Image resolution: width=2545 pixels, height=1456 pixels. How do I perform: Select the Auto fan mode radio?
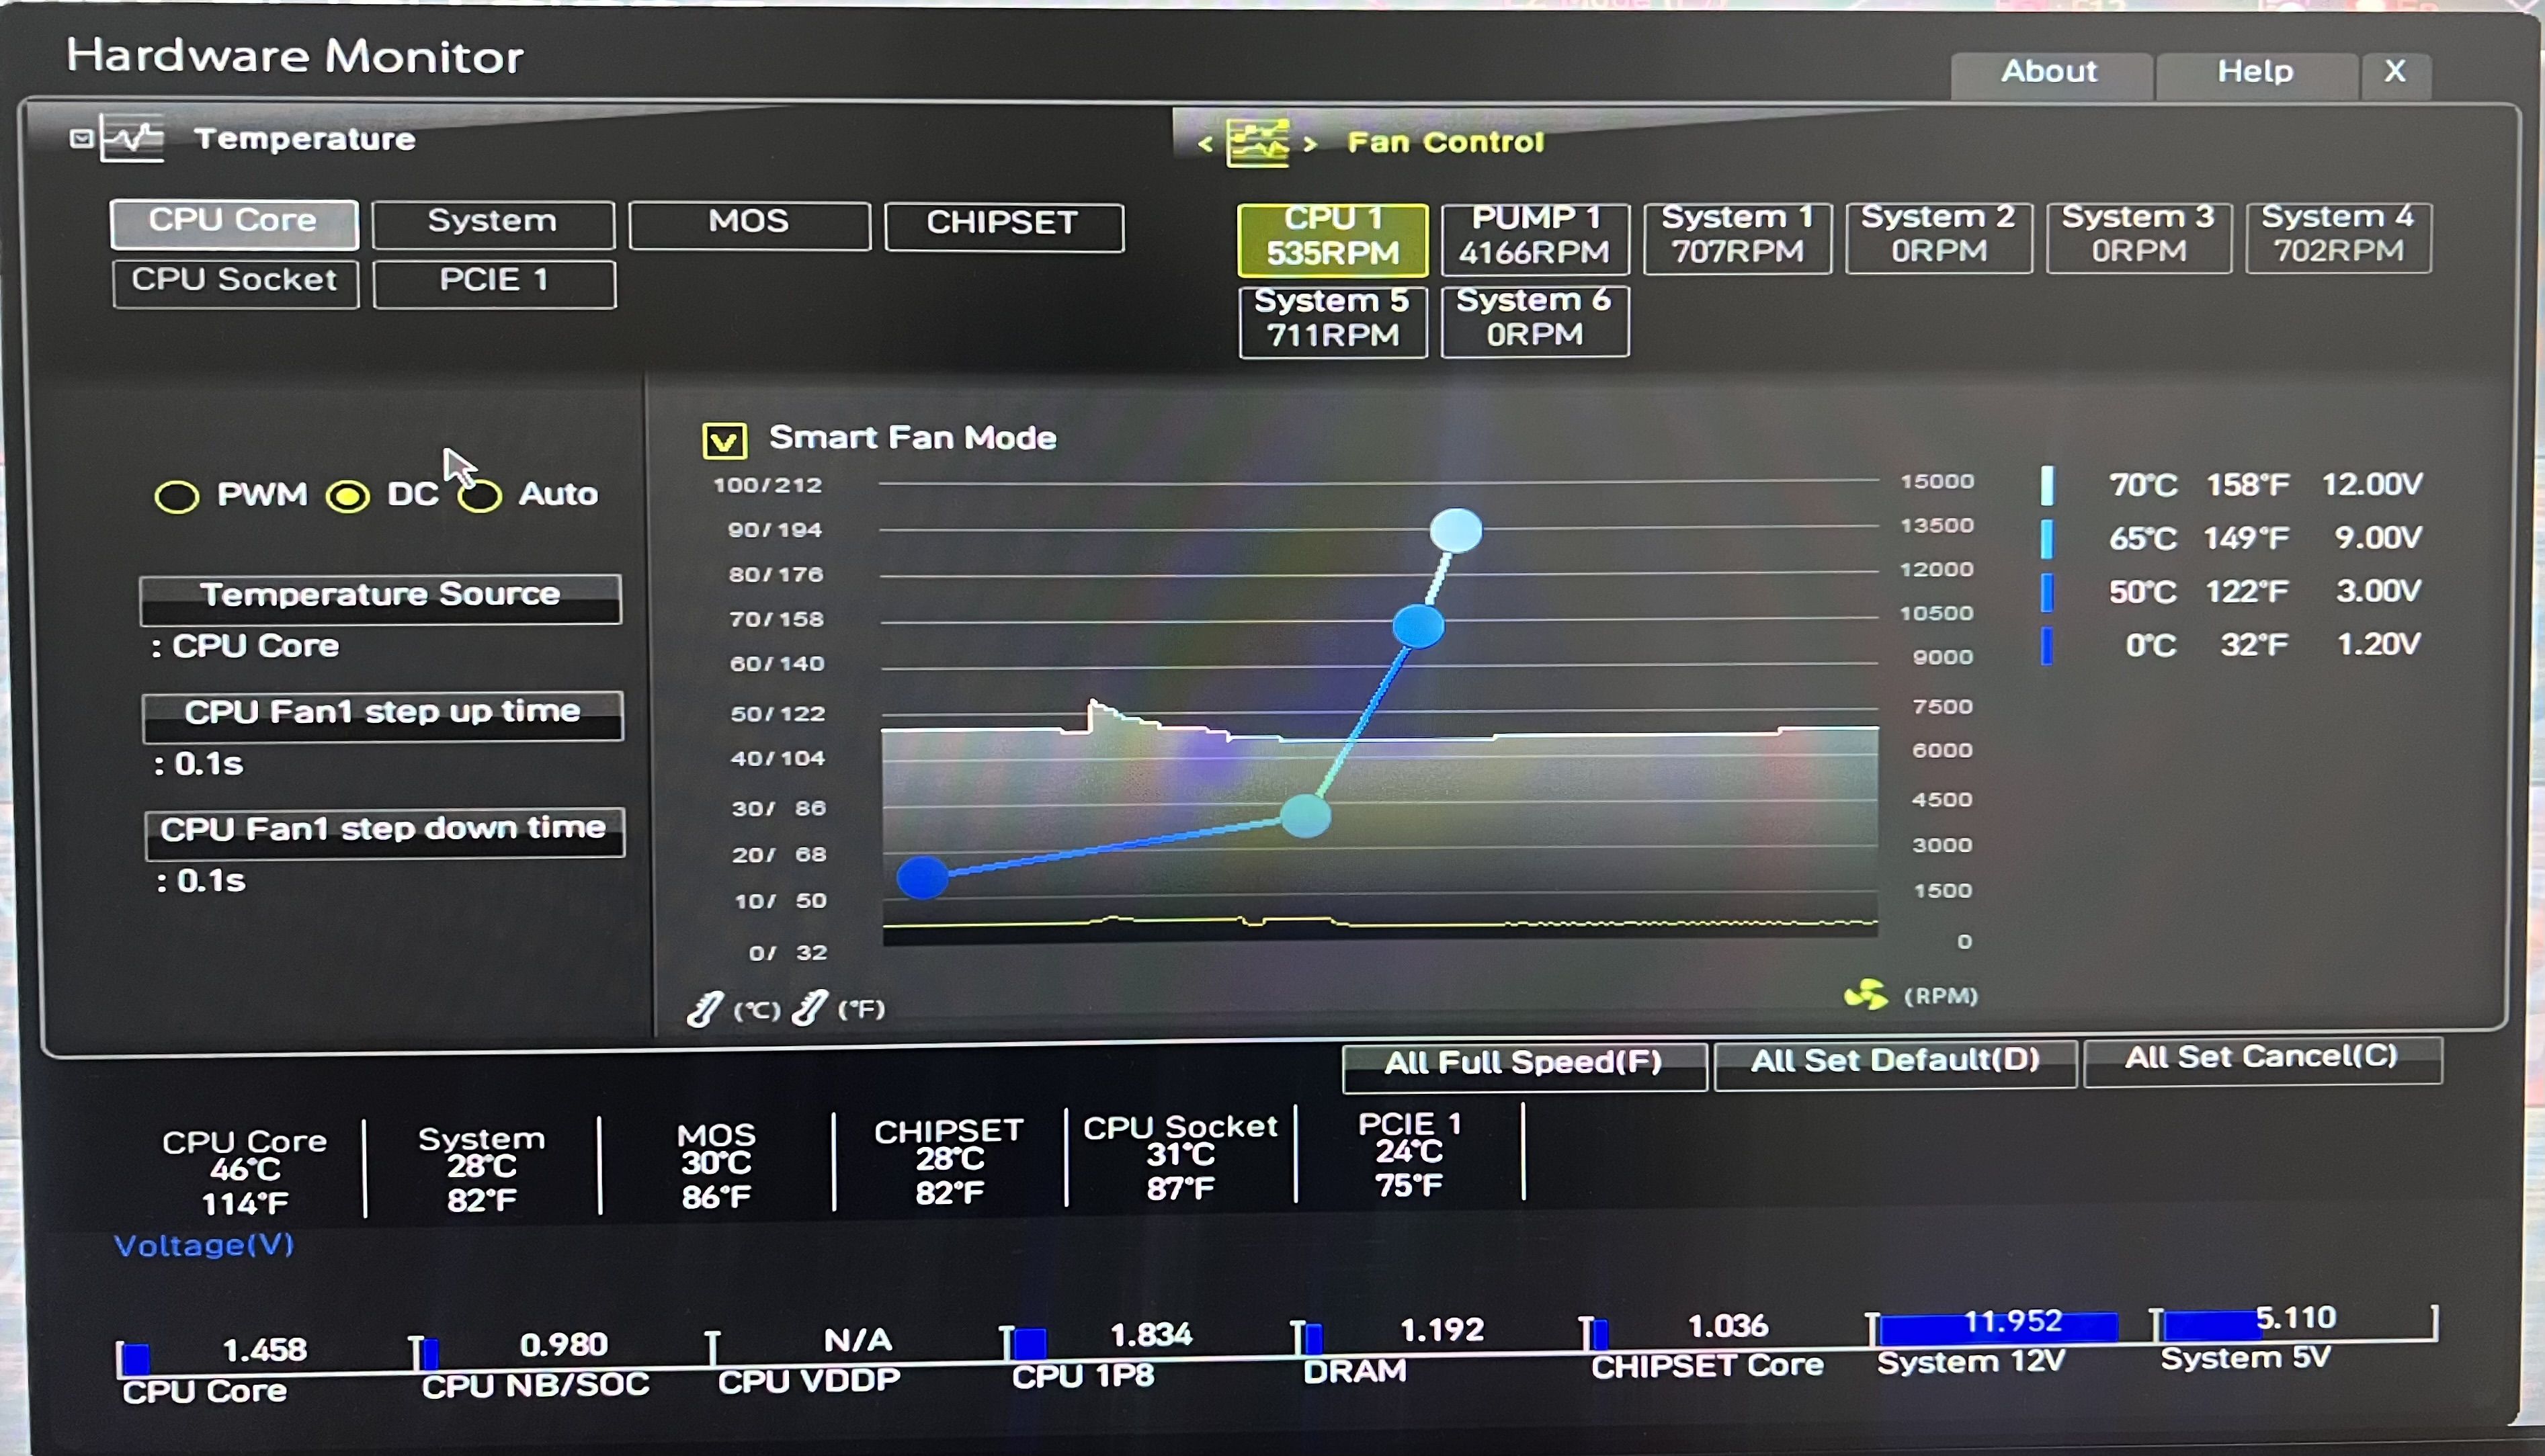click(x=481, y=496)
